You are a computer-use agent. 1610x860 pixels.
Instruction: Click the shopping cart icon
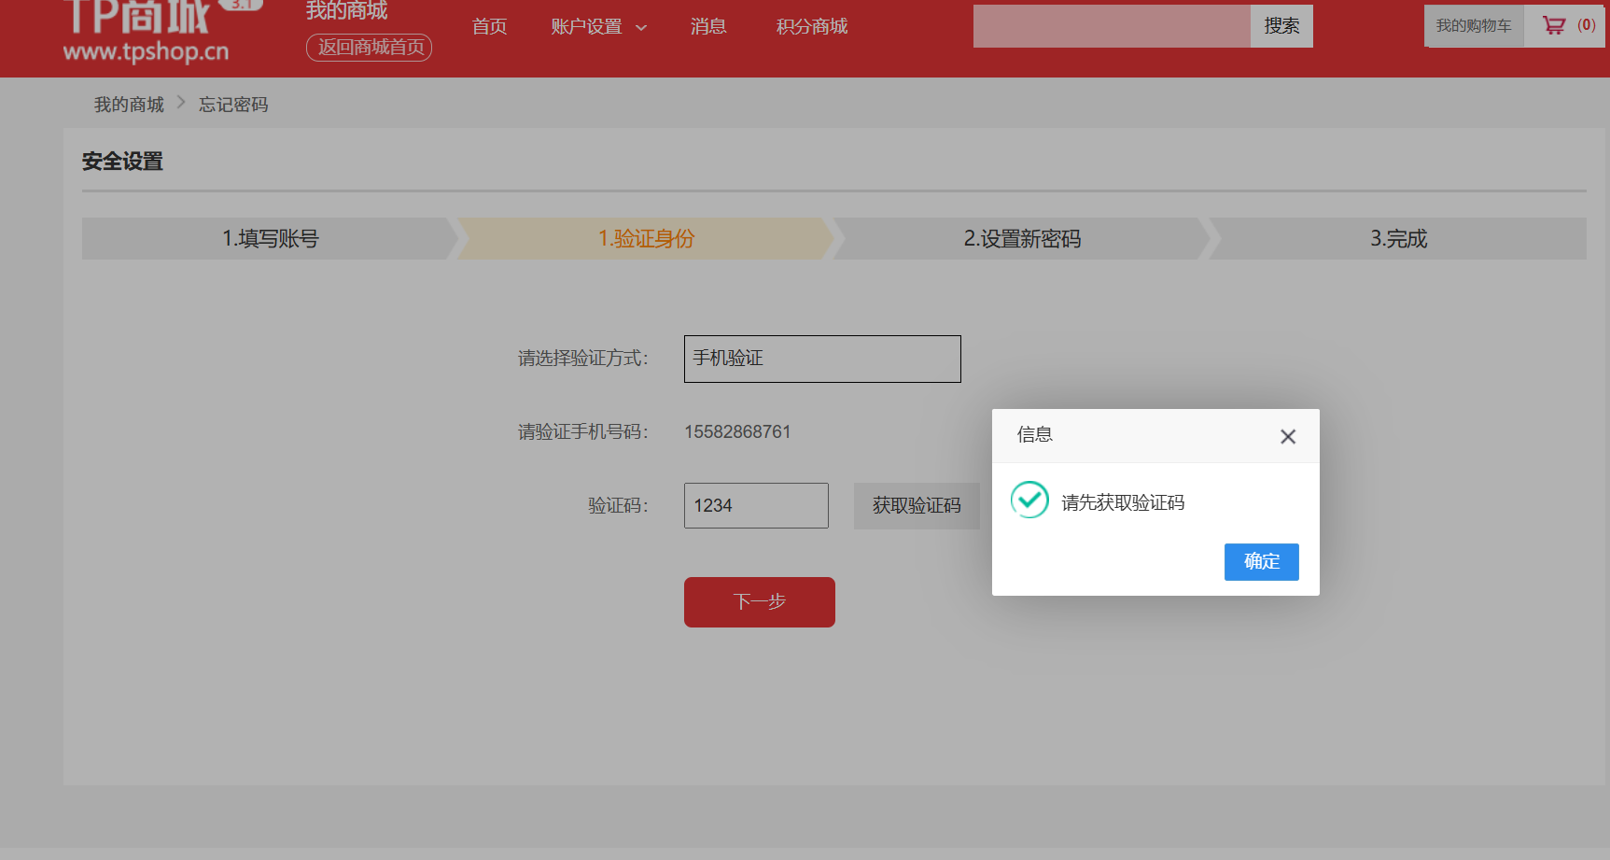pyautogui.click(x=1554, y=25)
